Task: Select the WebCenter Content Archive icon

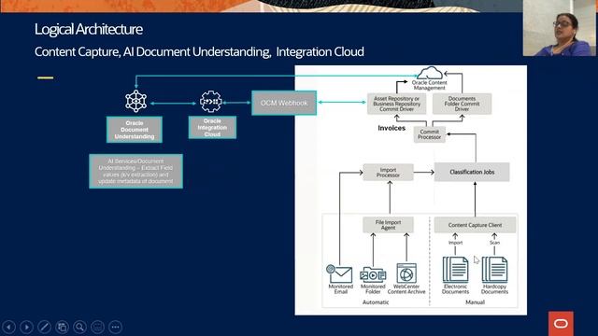Action: pos(406,273)
